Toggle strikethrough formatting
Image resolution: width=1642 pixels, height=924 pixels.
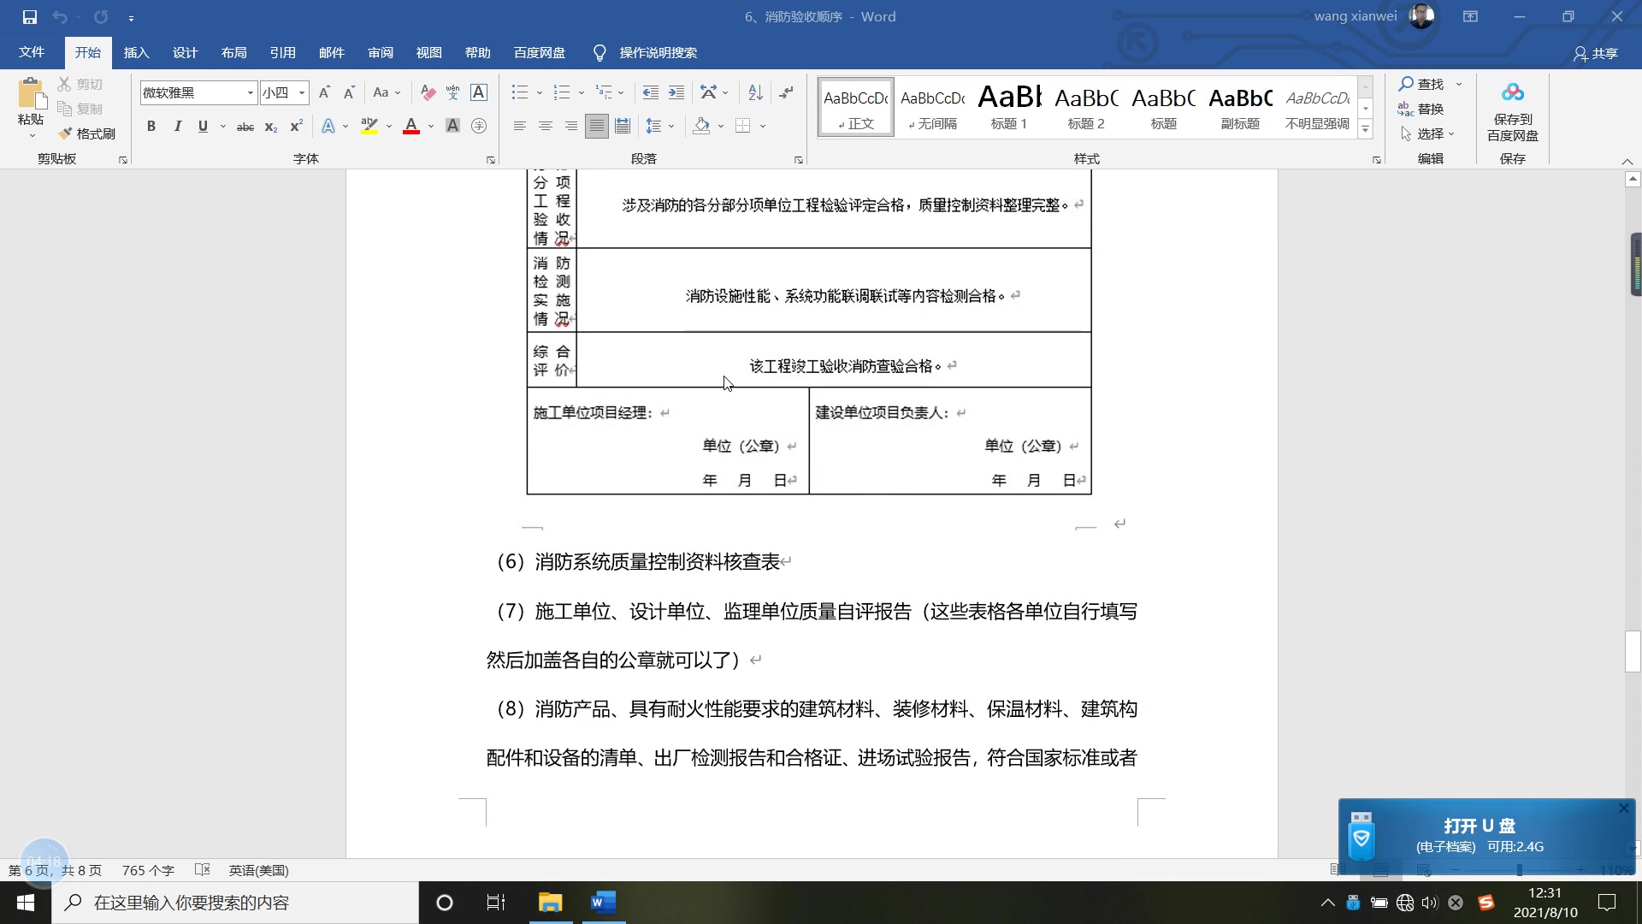pos(245,127)
